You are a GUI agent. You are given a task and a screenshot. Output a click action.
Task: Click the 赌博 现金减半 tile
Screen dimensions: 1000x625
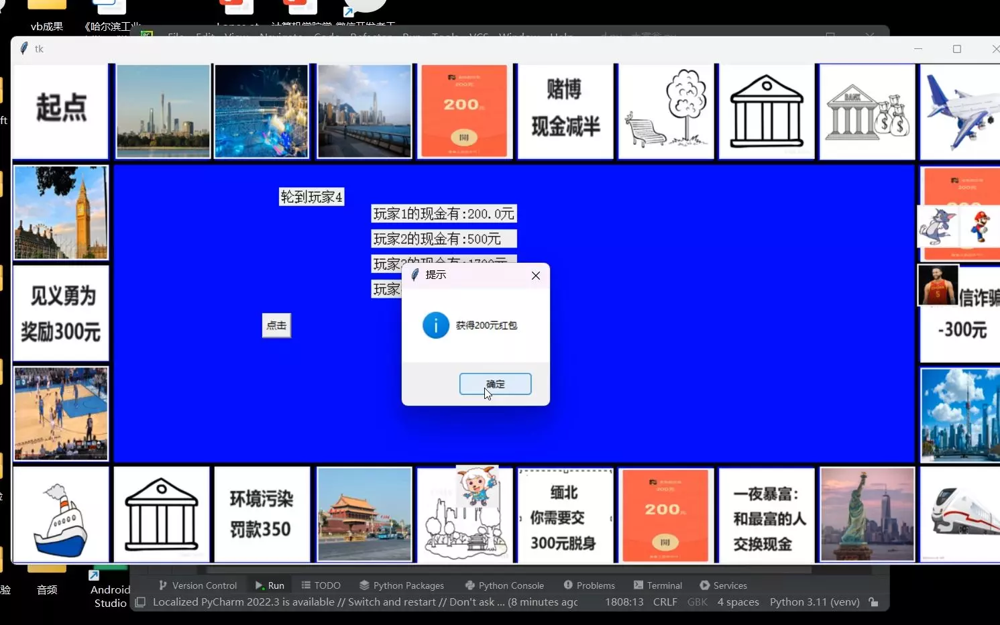point(565,111)
